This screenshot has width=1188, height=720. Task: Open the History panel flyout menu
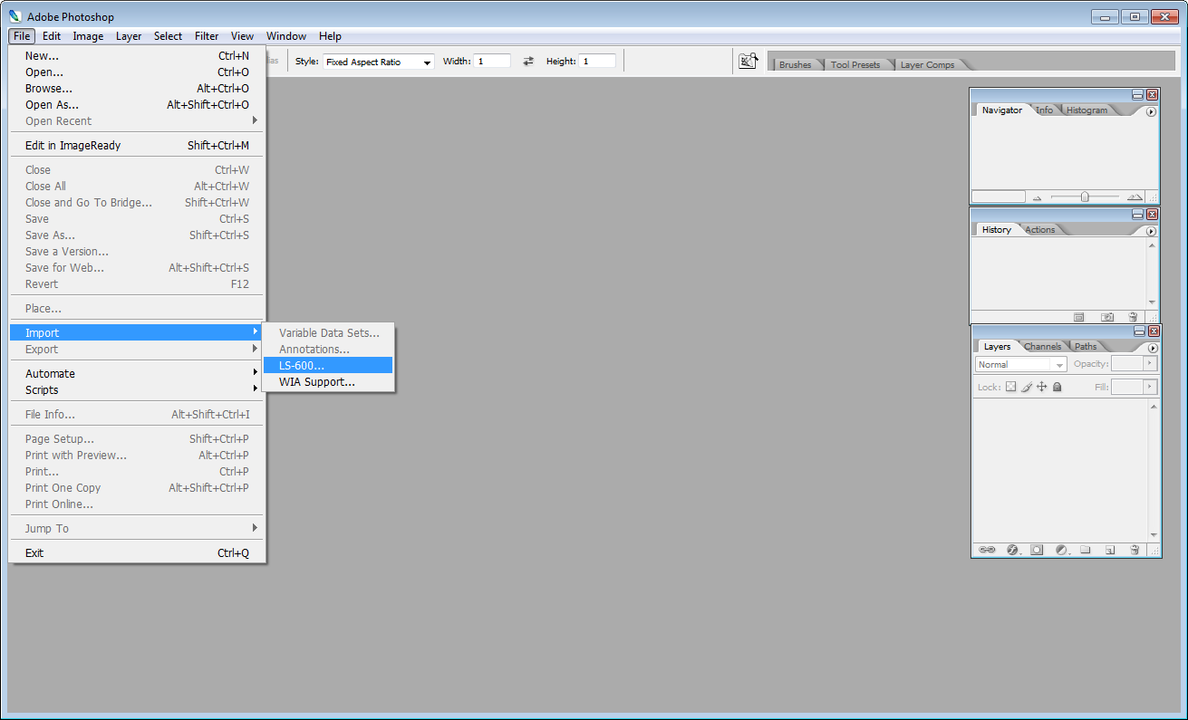(x=1152, y=231)
